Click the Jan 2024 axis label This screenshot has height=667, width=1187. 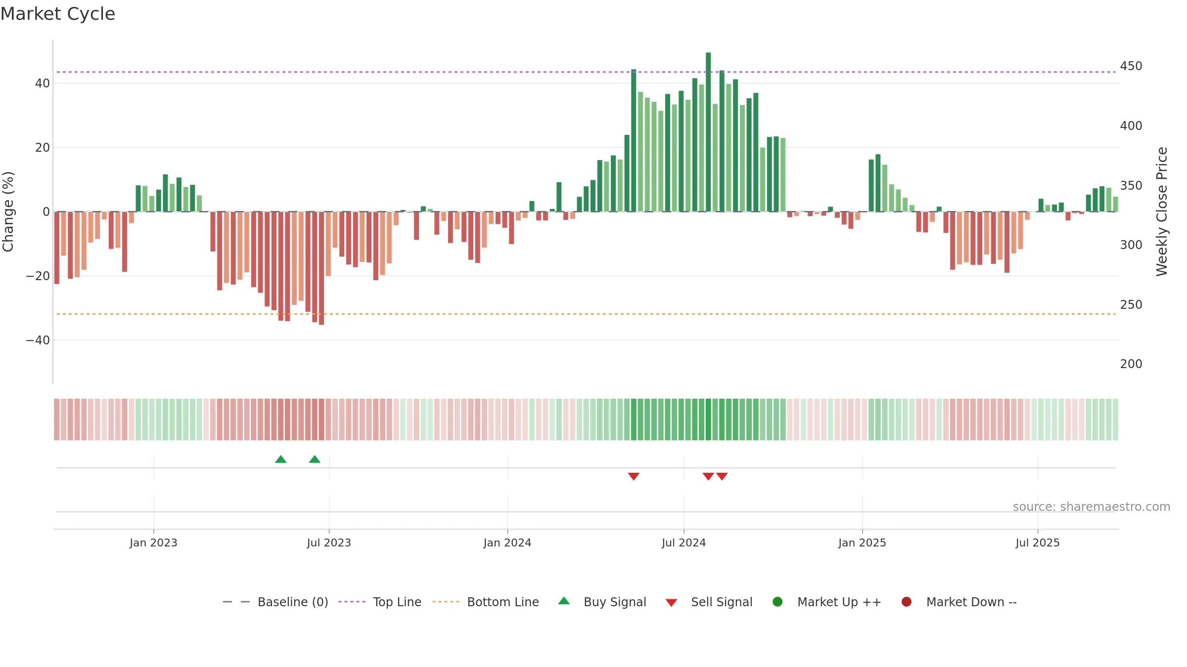point(507,542)
